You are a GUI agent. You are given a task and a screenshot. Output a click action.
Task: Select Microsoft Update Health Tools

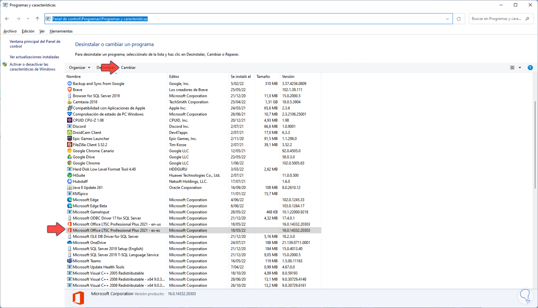(x=193, y=267)
